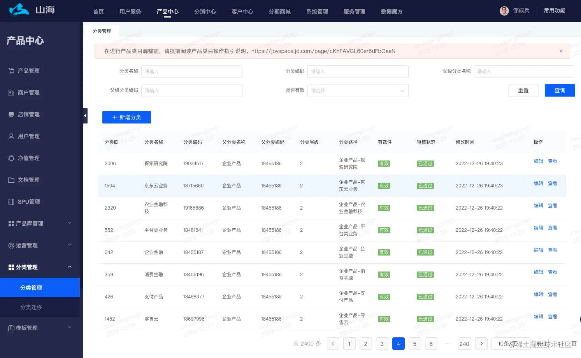Go to page 5
581x358 pixels.
tap(415, 344)
